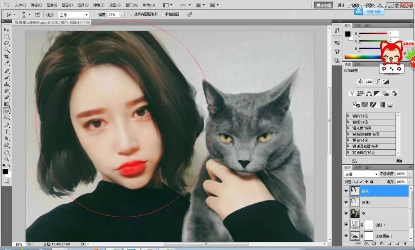The image size is (415, 250).
Task: Select the Smudge tool in toolbox
Action: point(7,111)
